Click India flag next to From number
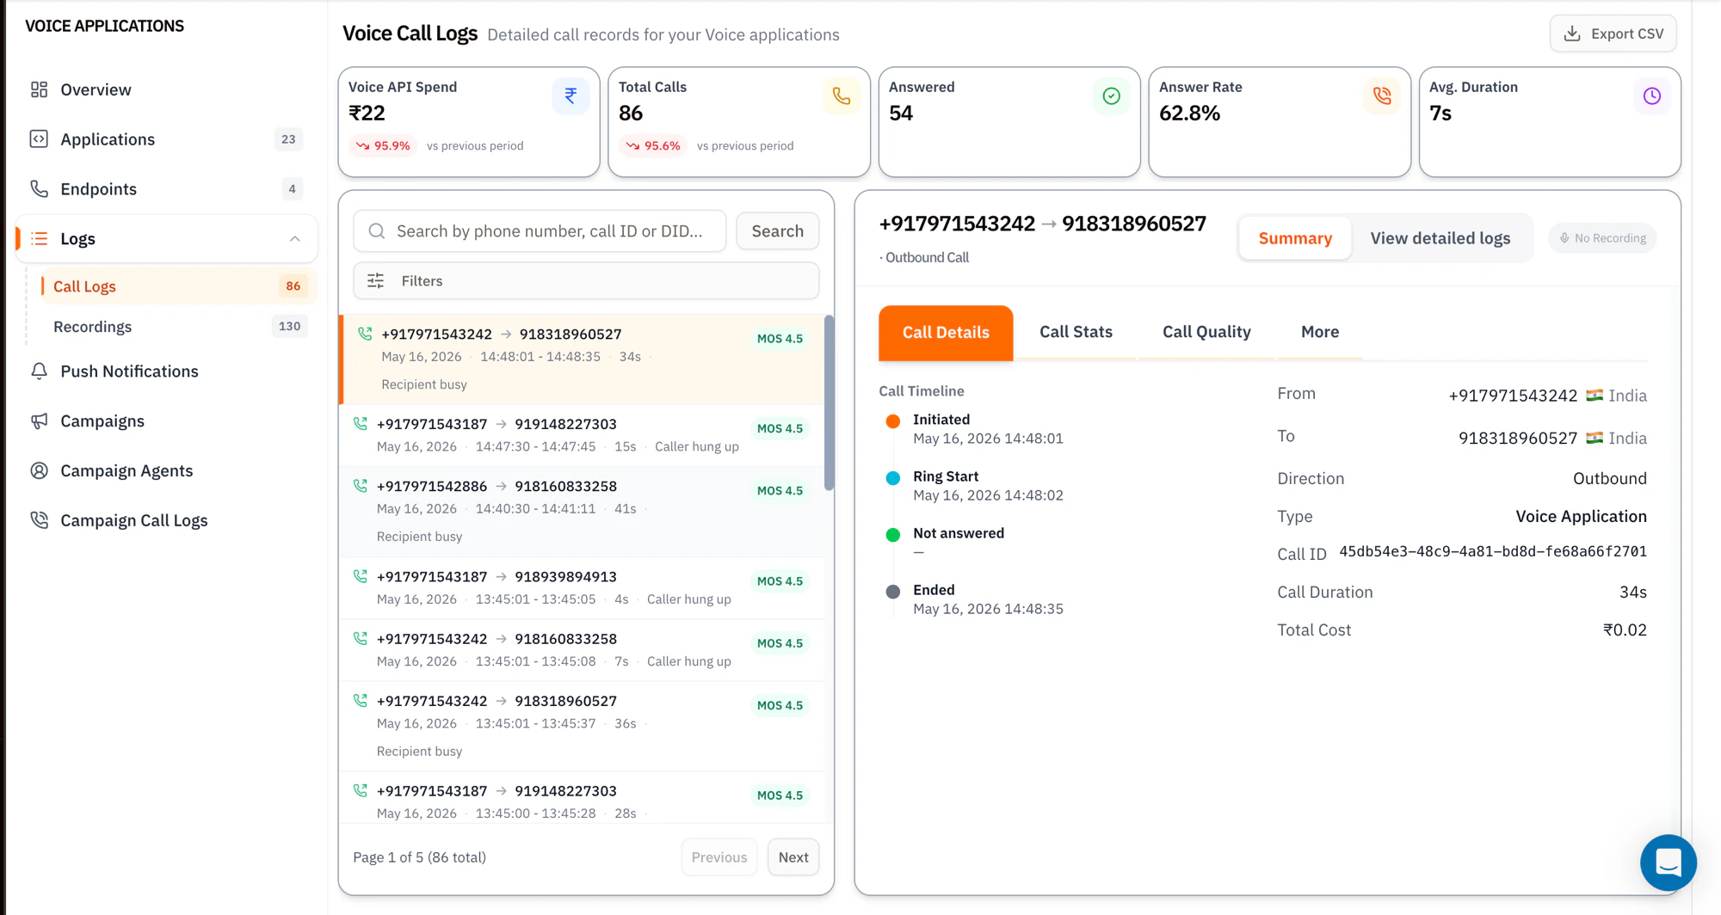This screenshot has width=1721, height=915. (1595, 396)
